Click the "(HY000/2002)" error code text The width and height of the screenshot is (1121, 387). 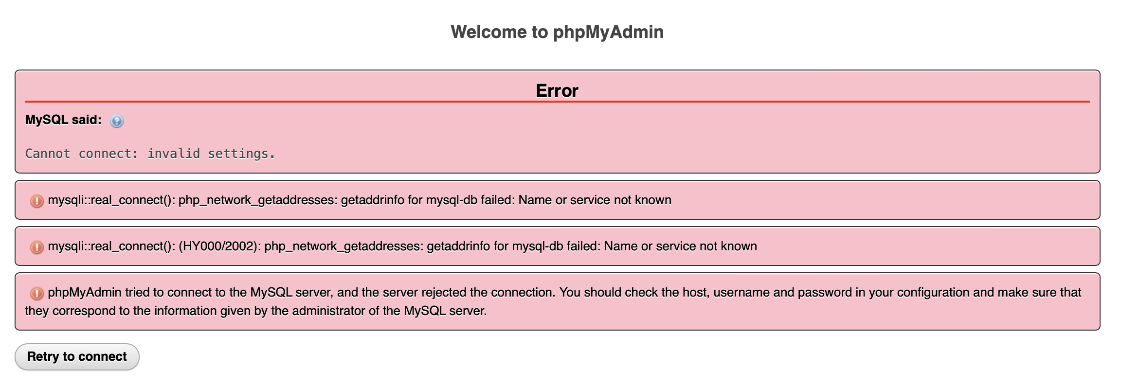tap(219, 246)
